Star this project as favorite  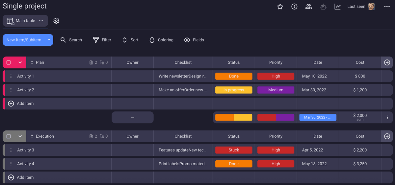tap(280, 7)
